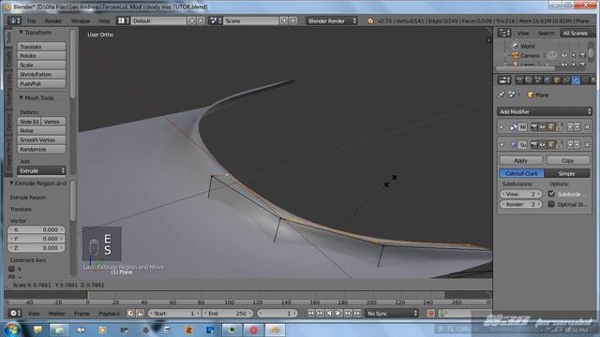Play the animation forward
600x337 pixels.
[x=338, y=314]
